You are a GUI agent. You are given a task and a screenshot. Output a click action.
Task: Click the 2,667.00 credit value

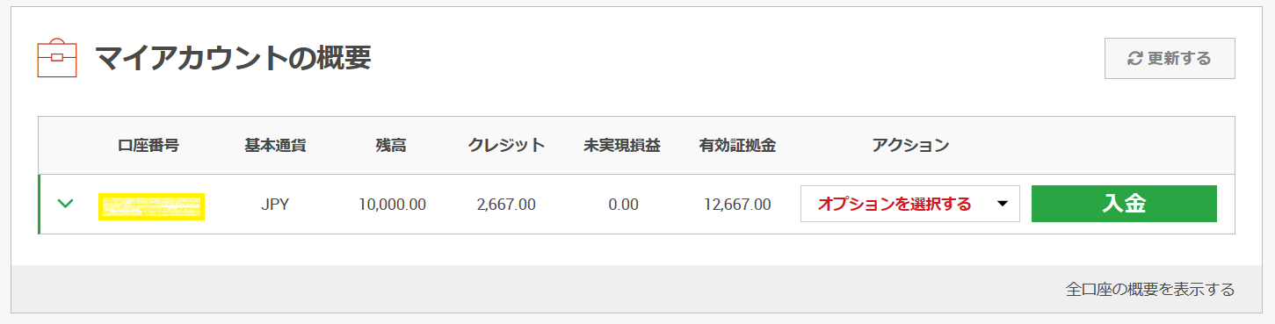pos(506,205)
